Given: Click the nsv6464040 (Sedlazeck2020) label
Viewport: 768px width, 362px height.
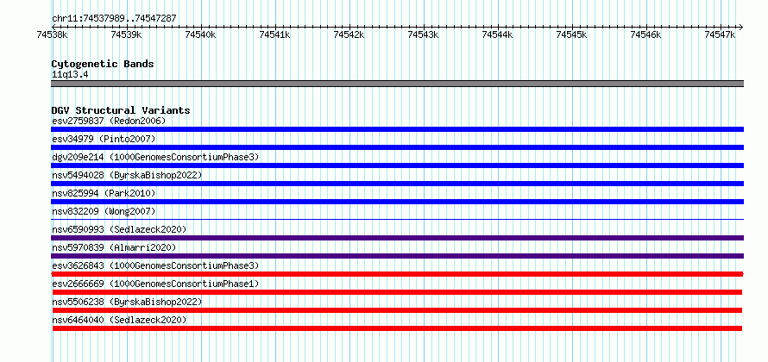Looking at the screenshot, I should click(x=119, y=320).
